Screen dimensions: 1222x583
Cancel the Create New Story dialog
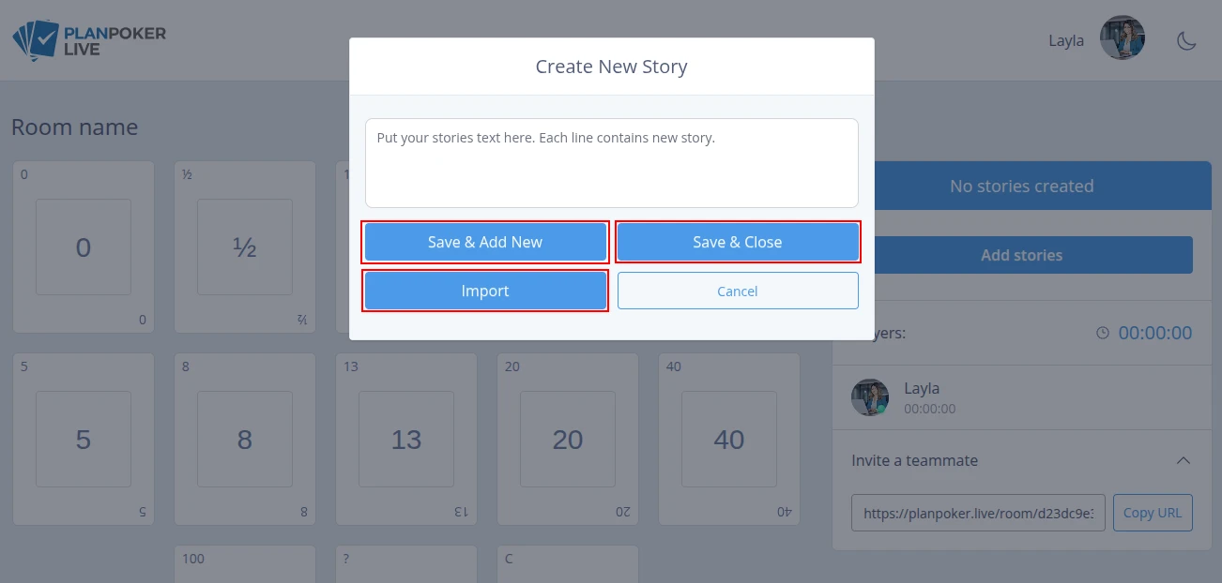[x=738, y=291]
